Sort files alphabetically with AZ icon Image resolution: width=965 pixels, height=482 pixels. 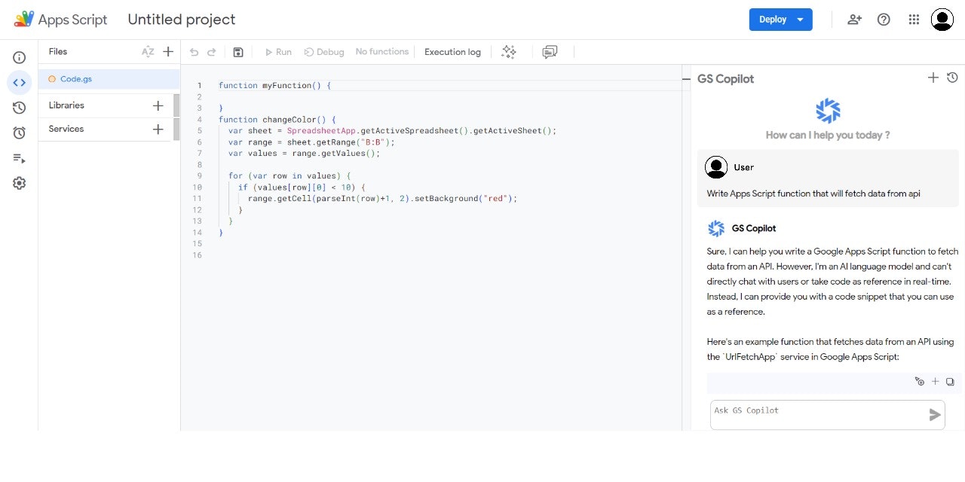(x=148, y=52)
